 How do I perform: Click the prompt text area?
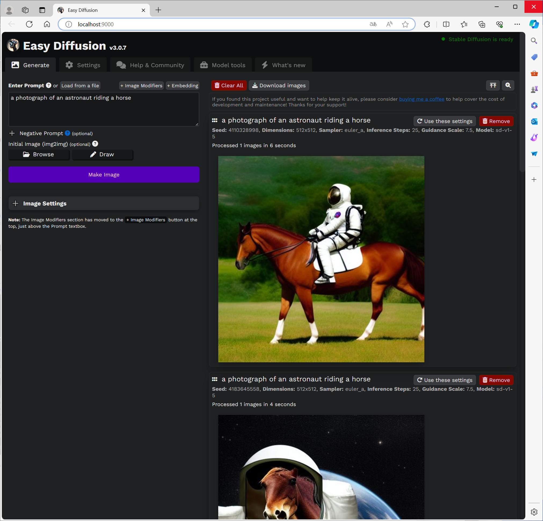click(x=104, y=110)
